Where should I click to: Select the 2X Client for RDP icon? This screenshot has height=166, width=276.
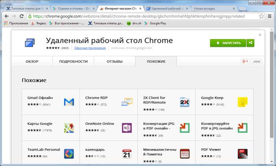click(x=185, y=102)
